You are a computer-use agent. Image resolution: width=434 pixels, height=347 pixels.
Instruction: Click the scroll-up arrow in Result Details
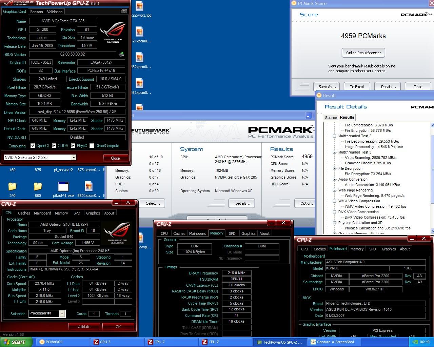click(432, 125)
